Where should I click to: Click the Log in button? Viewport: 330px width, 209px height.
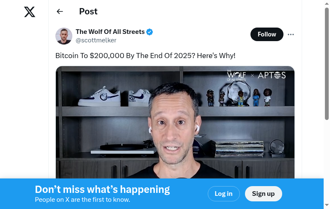223,194
